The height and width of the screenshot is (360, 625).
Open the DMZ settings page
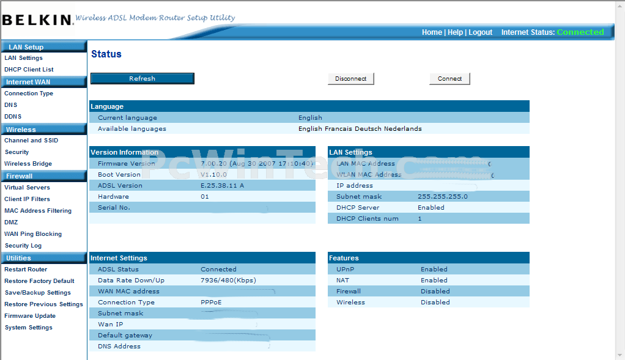[x=11, y=222]
